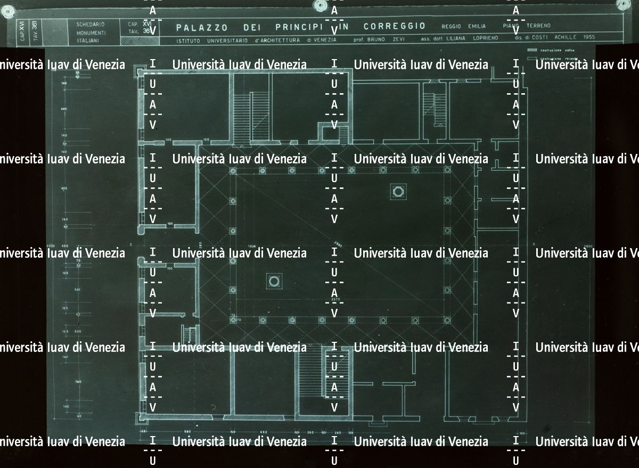Select the northwest corner column of the portico
Viewport: 639px width, 468px height.
point(233,171)
